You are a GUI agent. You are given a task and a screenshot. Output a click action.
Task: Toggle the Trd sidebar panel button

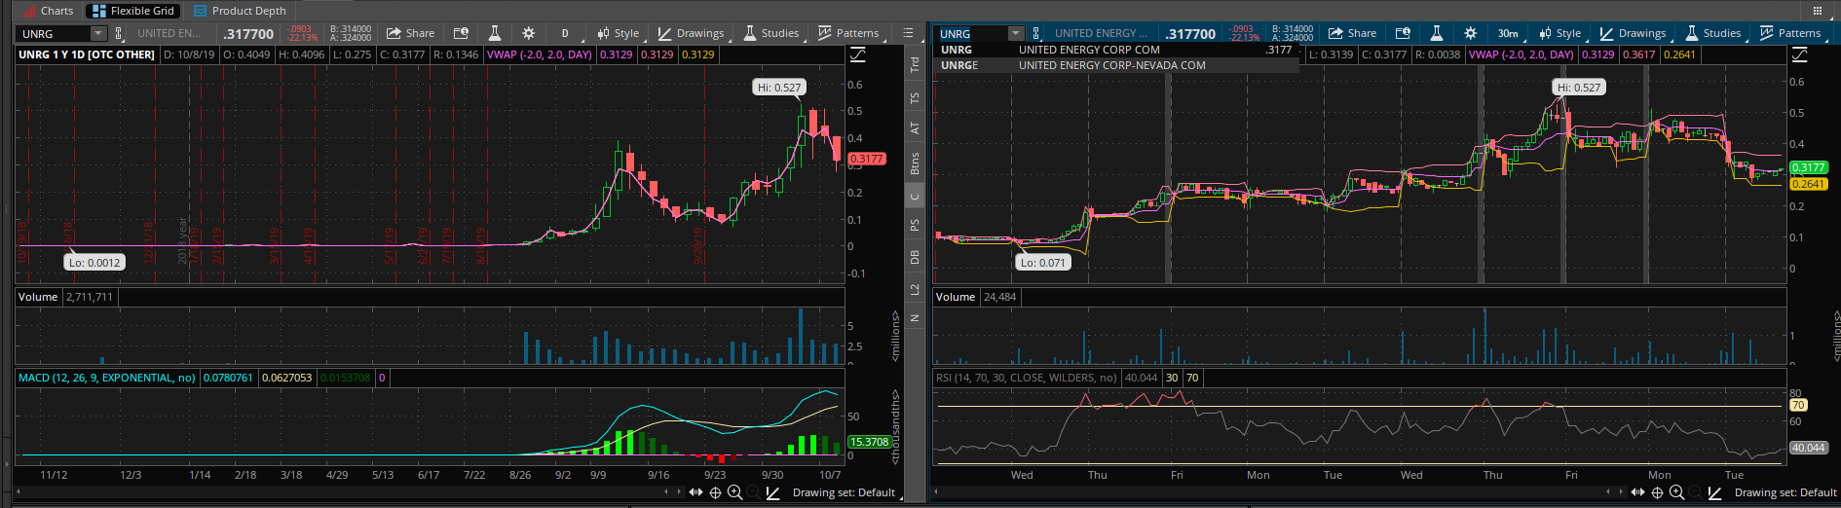914,65
